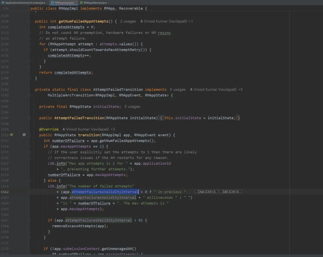Screen dimensions: 323x257
Task: Click the RMAppAttempt.java interface icon in tab
Action: (81, 3)
